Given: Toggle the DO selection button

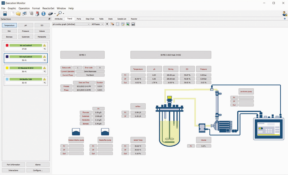Looking at the screenshot, I should [x=42, y=25].
